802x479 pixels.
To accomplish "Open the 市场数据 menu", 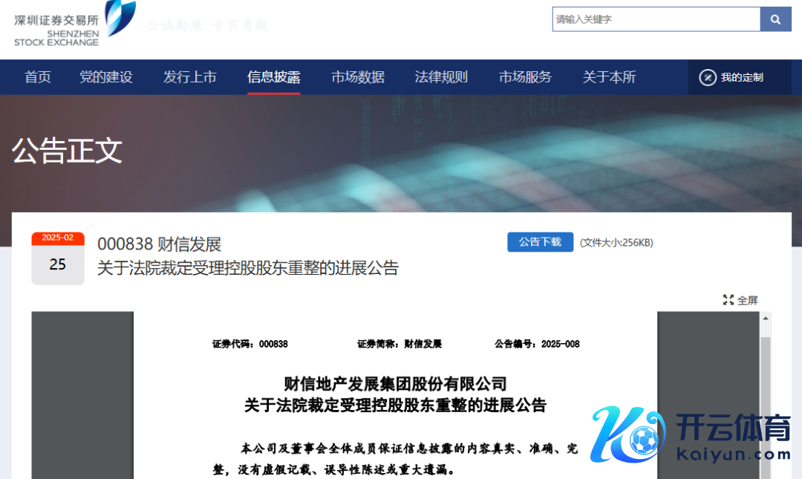I will coord(358,77).
